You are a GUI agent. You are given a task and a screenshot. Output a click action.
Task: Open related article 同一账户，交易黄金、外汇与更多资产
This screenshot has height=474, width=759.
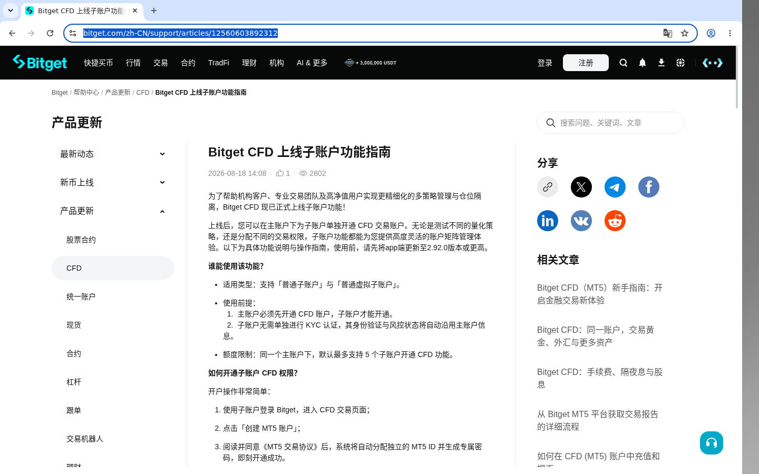pyautogui.click(x=596, y=336)
